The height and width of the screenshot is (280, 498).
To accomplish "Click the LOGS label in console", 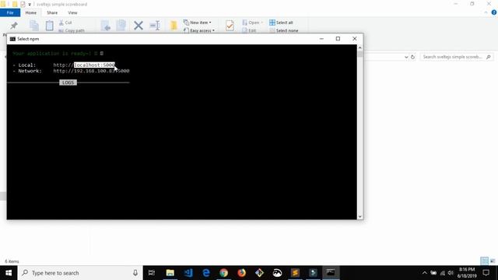I will tap(68, 82).
